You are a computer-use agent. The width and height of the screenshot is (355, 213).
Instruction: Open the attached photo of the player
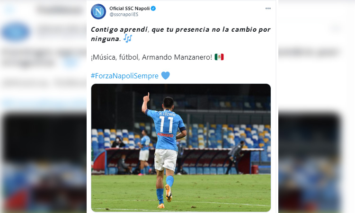tap(181, 148)
